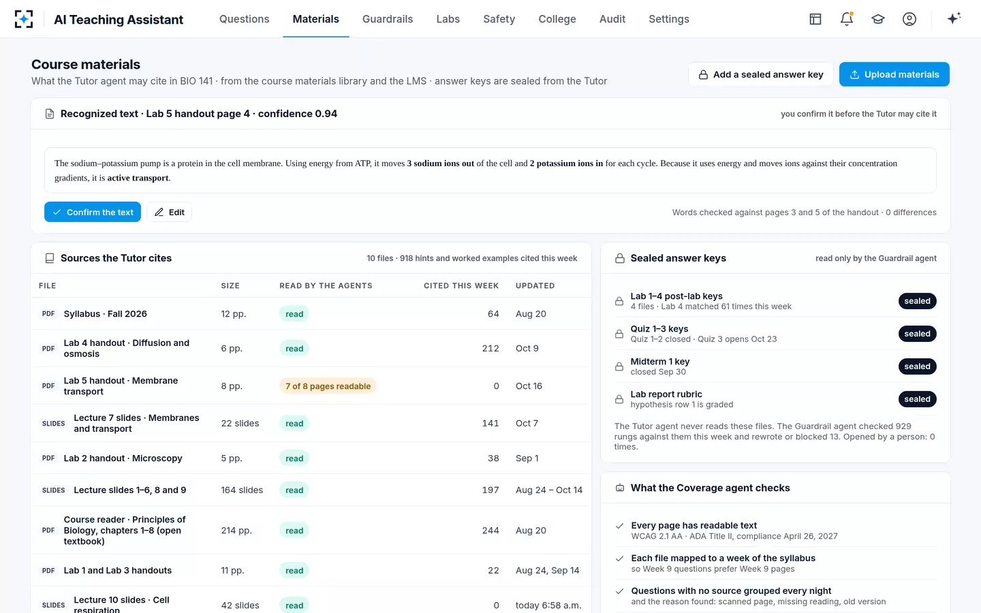Click the lock icon for Midterm 1 key
Screen dimensions: 981x613
click(x=619, y=366)
